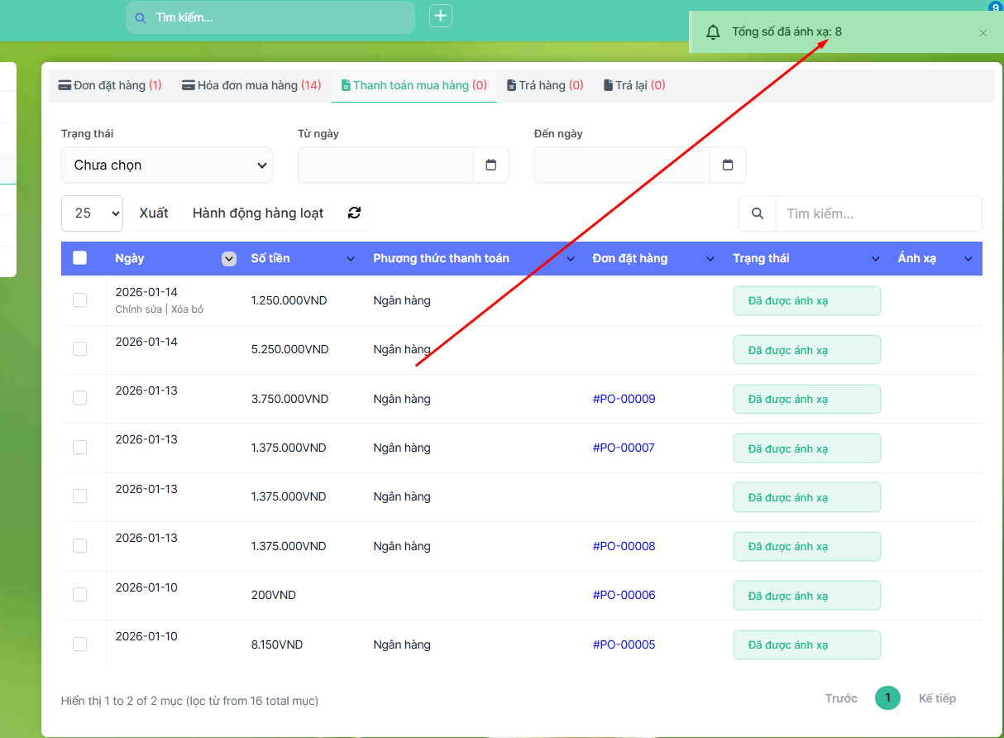Image resolution: width=1004 pixels, height=738 pixels.
Task: Click the Hành động hàng loạt button
Action: [x=258, y=213]
